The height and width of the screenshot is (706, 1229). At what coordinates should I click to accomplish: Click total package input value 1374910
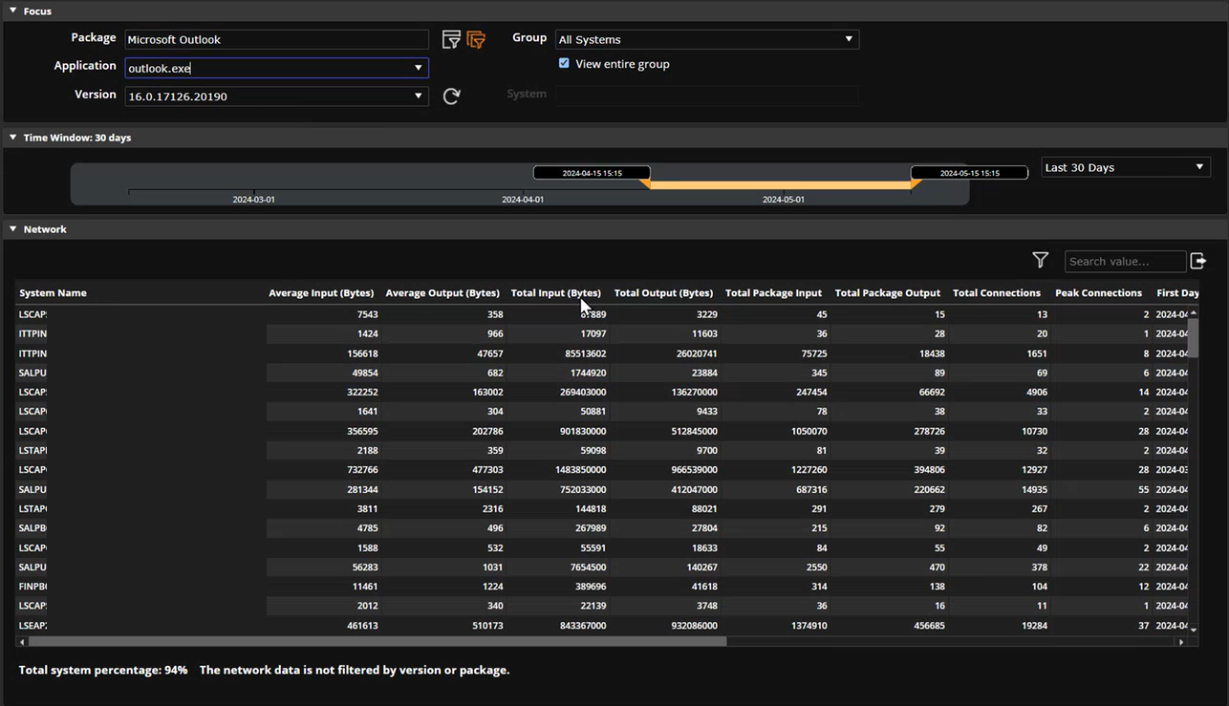(807, 626)
